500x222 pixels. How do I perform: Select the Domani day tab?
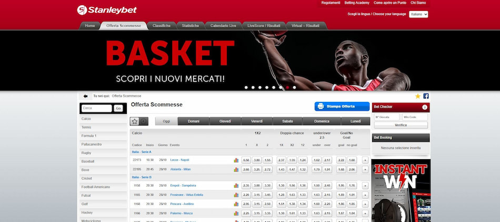194,121
